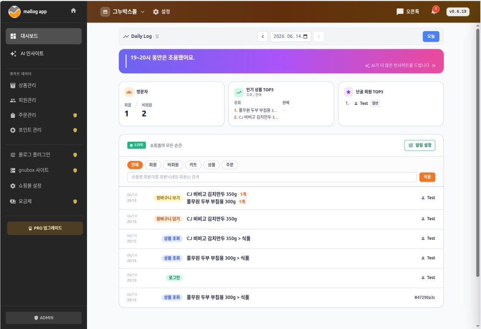481x329 pixels.
Task: Click CJ 비비고 김치만두 350g > 식품 row
Action: point(281,239)
